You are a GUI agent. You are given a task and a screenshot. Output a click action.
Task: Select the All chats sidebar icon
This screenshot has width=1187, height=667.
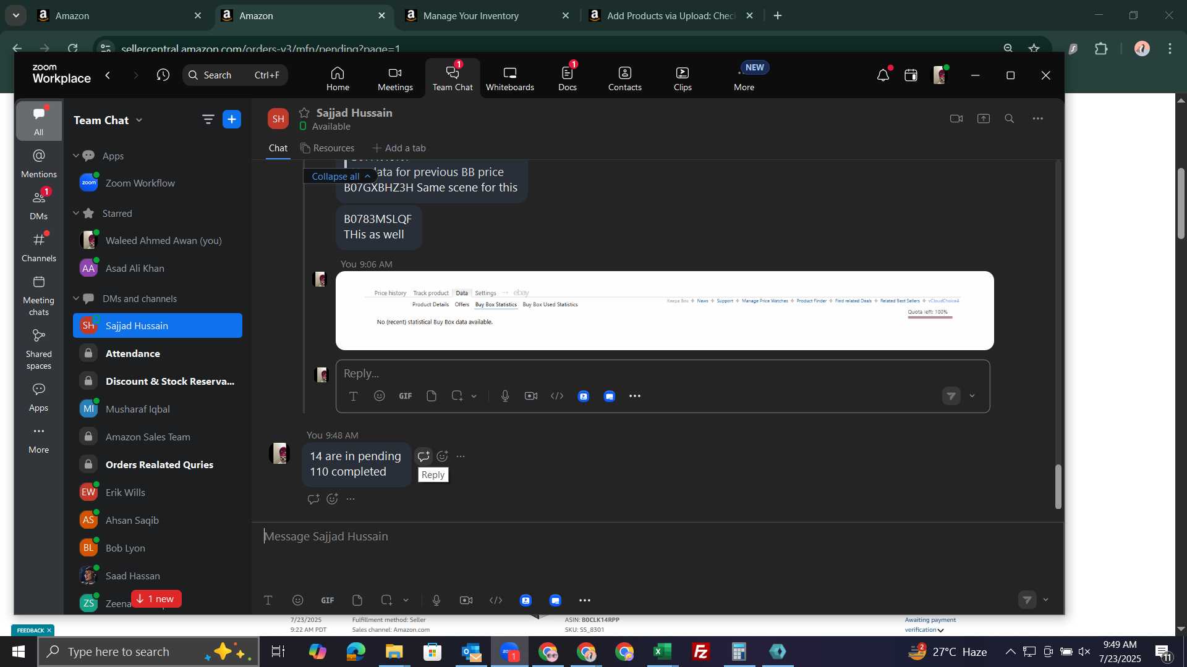pos(38,121)
